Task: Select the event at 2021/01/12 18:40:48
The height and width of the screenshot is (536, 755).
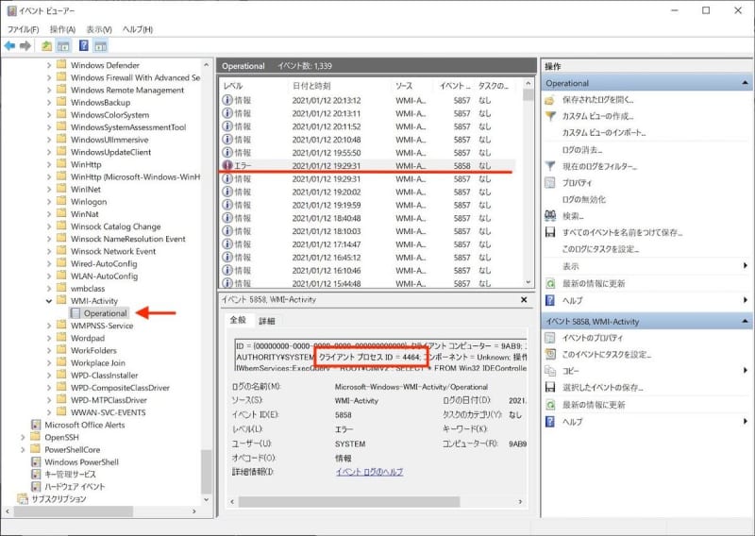Action: [368, 218]
